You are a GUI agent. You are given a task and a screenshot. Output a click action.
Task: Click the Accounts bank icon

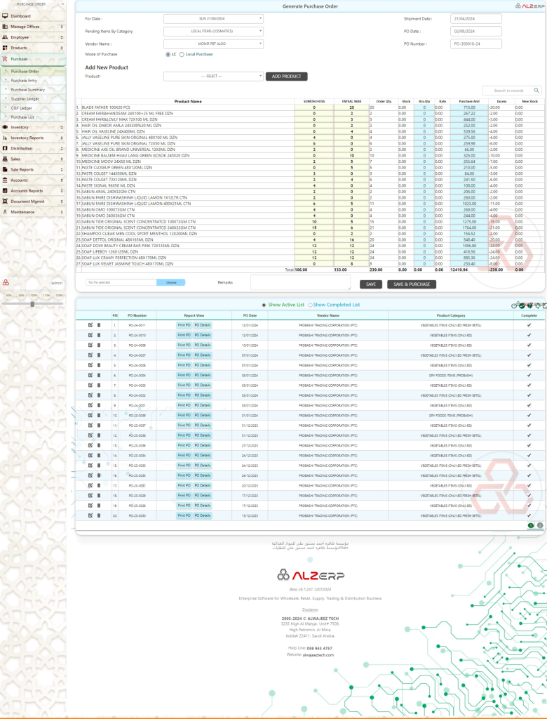[x=5, y=180]
